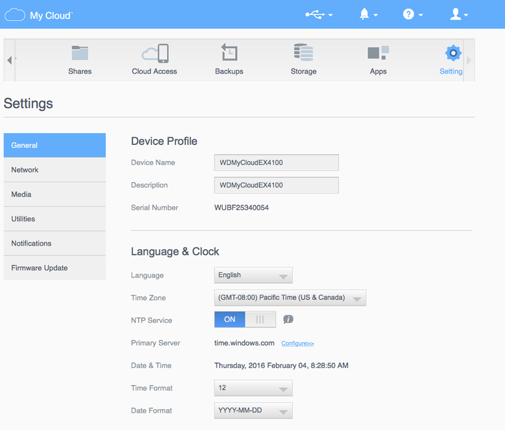Image resolution: width=505 pixels, height=430 pixels.
Task: Select the serial number WUBF25340054
Action: 242,208
